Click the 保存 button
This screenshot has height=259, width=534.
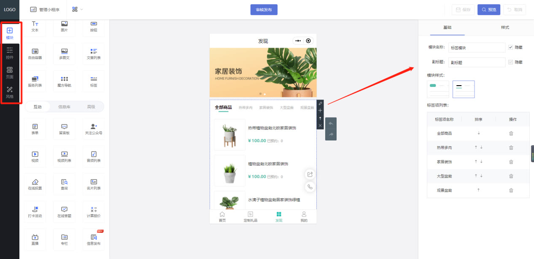pos(463,10)
